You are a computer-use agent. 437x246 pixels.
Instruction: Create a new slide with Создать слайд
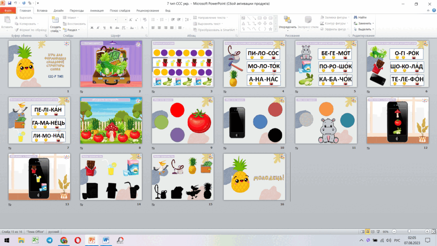(55, 24)
